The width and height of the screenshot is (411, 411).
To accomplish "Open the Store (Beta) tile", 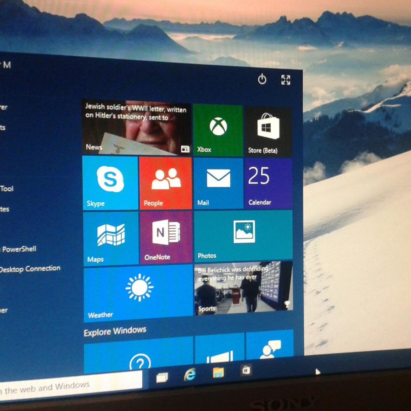I will (268, 132).
